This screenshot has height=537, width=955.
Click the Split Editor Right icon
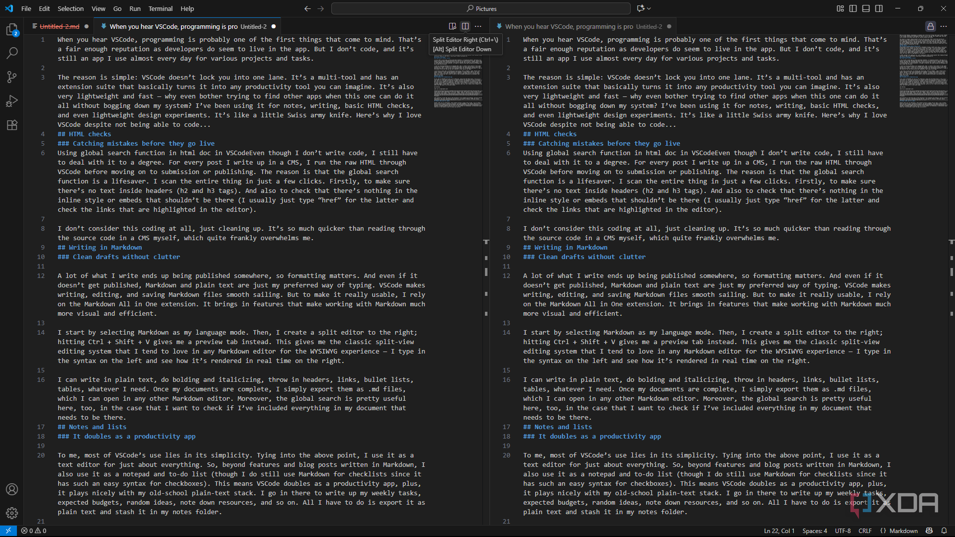[x=465, y=26]
